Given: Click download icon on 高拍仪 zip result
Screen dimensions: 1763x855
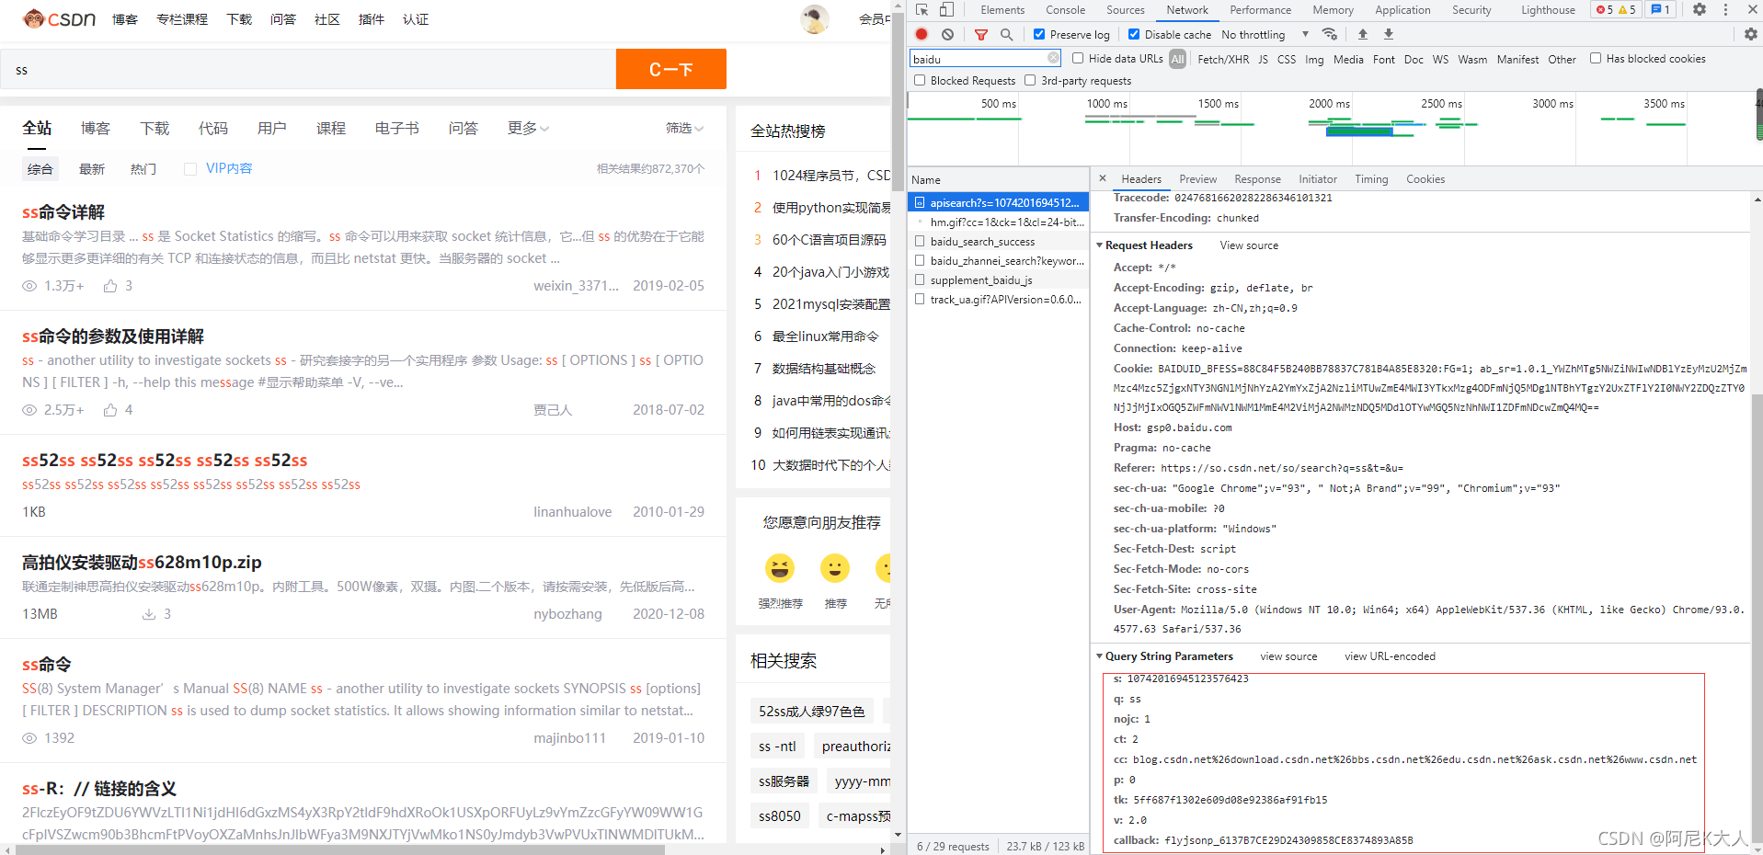Looking at the screenshot, I should click(x=149, y=614).
